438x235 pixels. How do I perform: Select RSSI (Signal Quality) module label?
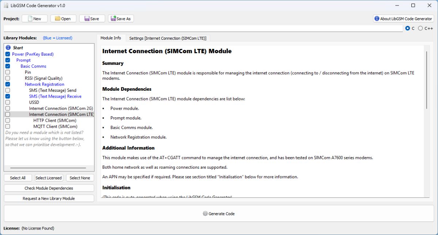(43, 78)
